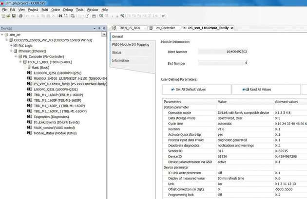
Task: Click the Diagnostics module icon in tree
Action: coord(30,116)
